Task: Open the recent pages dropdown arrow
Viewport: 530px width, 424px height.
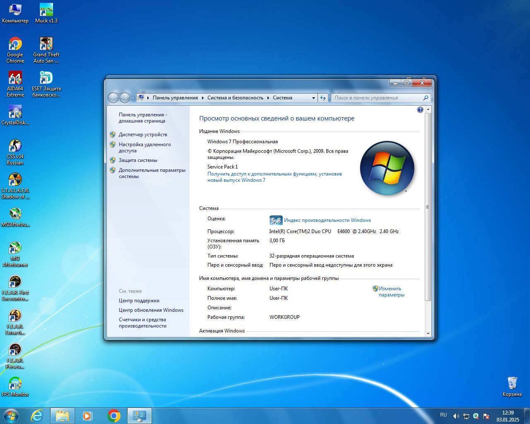Action: [x=133, y=98]
